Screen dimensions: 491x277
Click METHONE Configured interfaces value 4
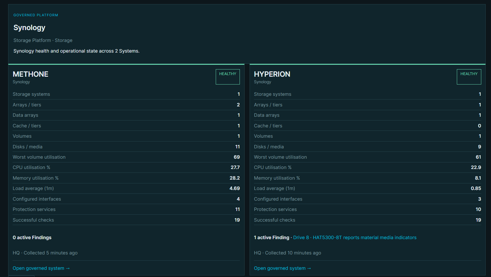pyautogui.click(x=238, y=199)
